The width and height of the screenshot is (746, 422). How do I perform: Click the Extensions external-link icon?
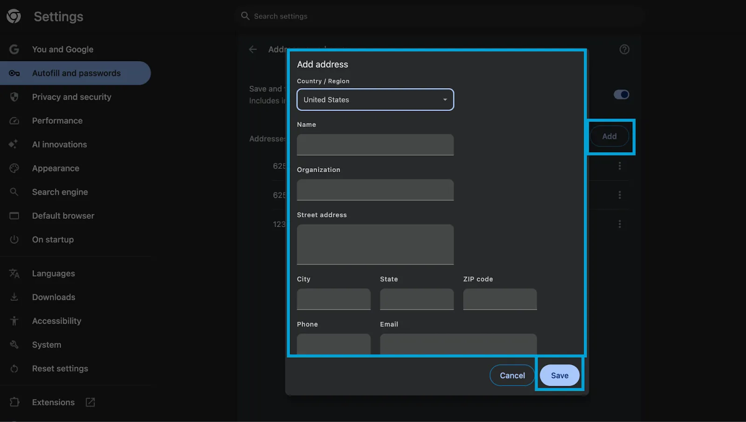click(x=90, y=402)
